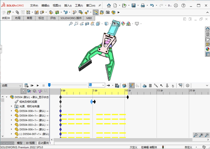Viewport: 210px width, 149px height.
Task: Add a Spring element to the study
Action: (150, 85)
